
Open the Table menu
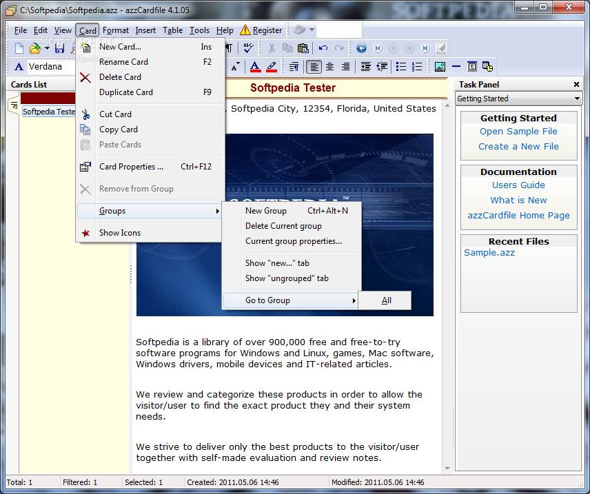click(x=173, y=30)
